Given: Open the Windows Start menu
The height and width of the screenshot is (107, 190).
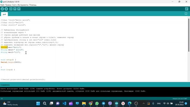Looking at the screenshot, I should [x=38, y=103].
